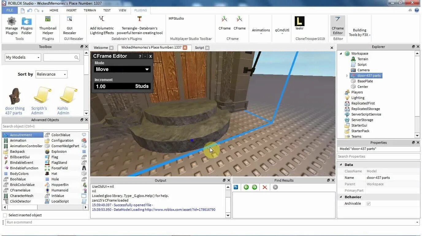Insert a Humanoid object
The width and height of the screenshot is (422, 236).
pyautogui.click(x=56, y=190)
